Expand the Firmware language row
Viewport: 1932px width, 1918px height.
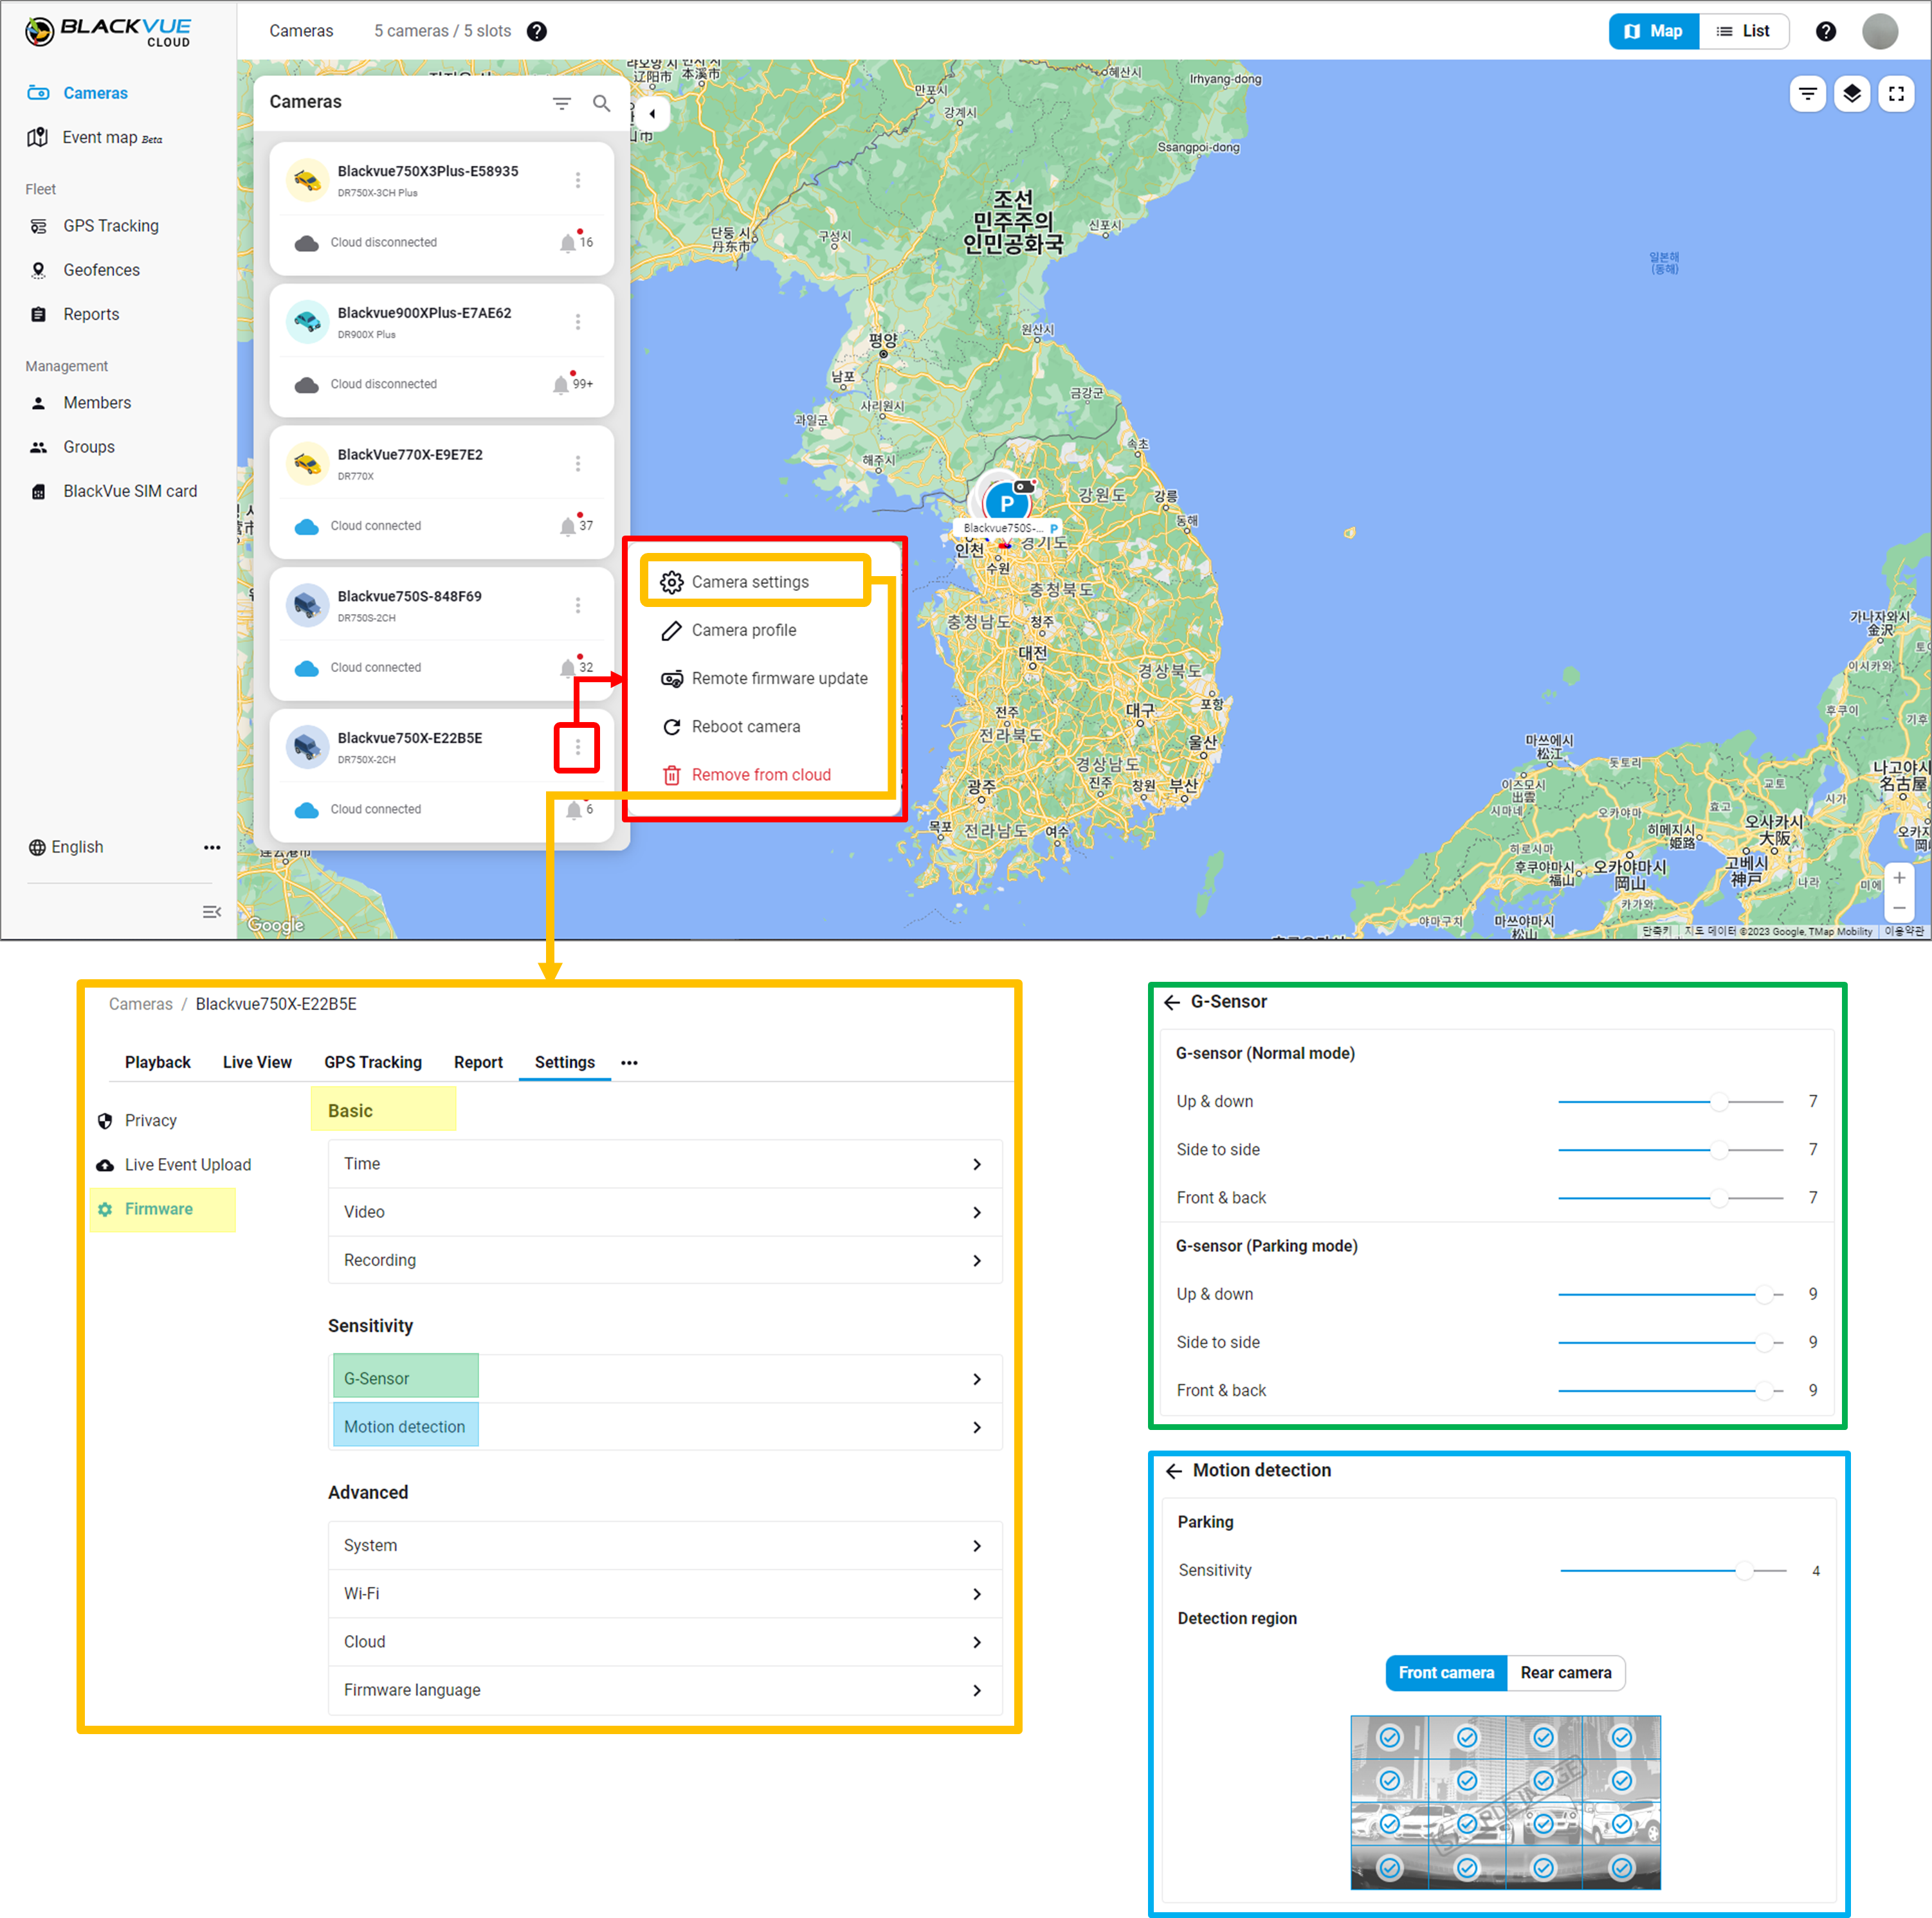tap(665, 1689)
